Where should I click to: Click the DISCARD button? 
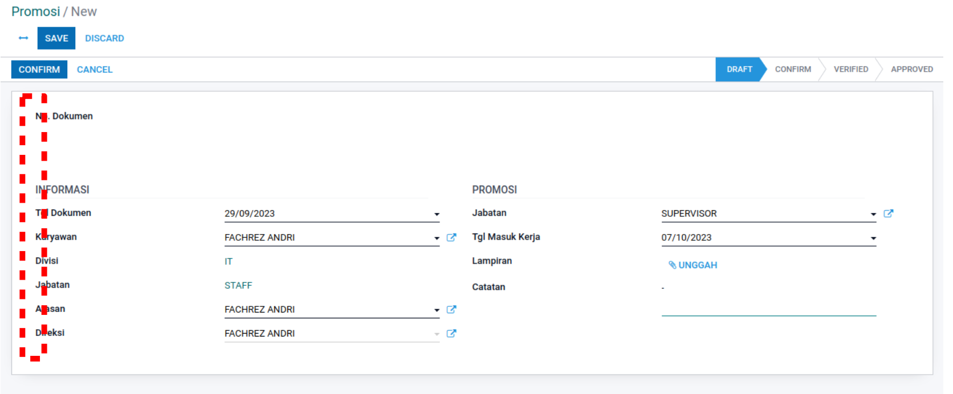(x=104, y=38)
